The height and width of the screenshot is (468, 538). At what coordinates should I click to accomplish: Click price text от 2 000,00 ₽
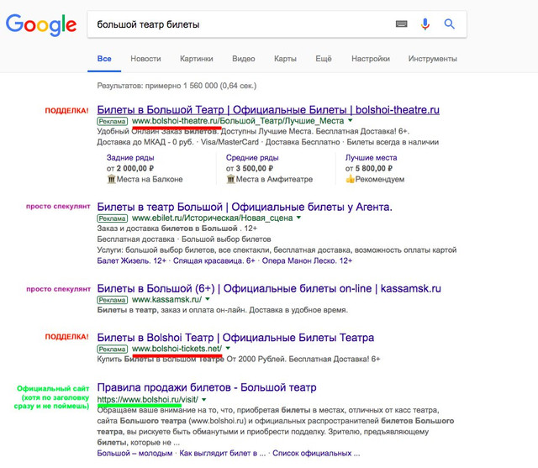coord(130,168)
